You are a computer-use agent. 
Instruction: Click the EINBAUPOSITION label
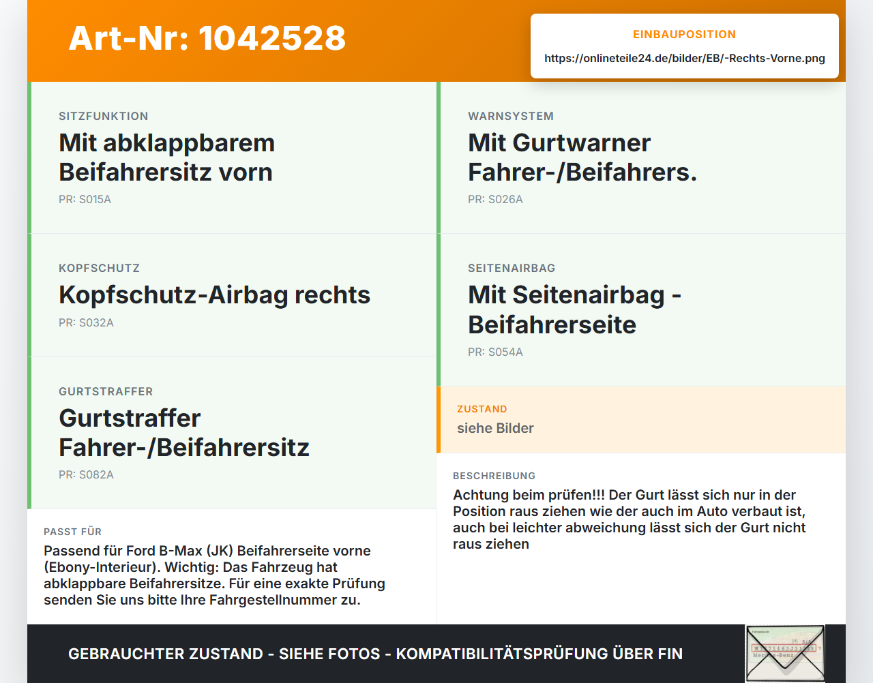[x=685, y=34]
